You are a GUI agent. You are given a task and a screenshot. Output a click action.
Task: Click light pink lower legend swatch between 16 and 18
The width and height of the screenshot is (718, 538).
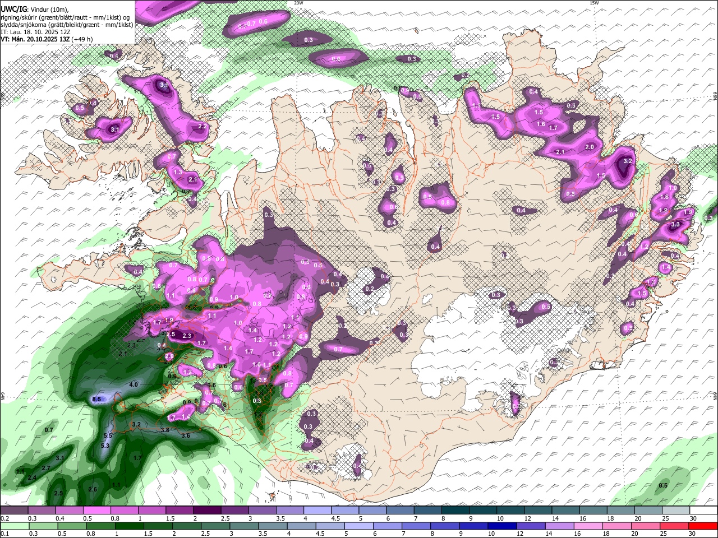(x=590, y=526)
